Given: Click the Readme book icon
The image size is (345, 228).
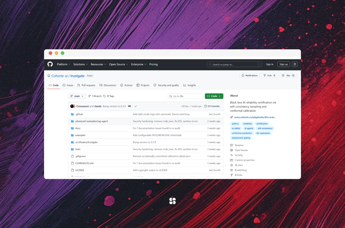Looking at the screenshot, I should click(232, 145).
